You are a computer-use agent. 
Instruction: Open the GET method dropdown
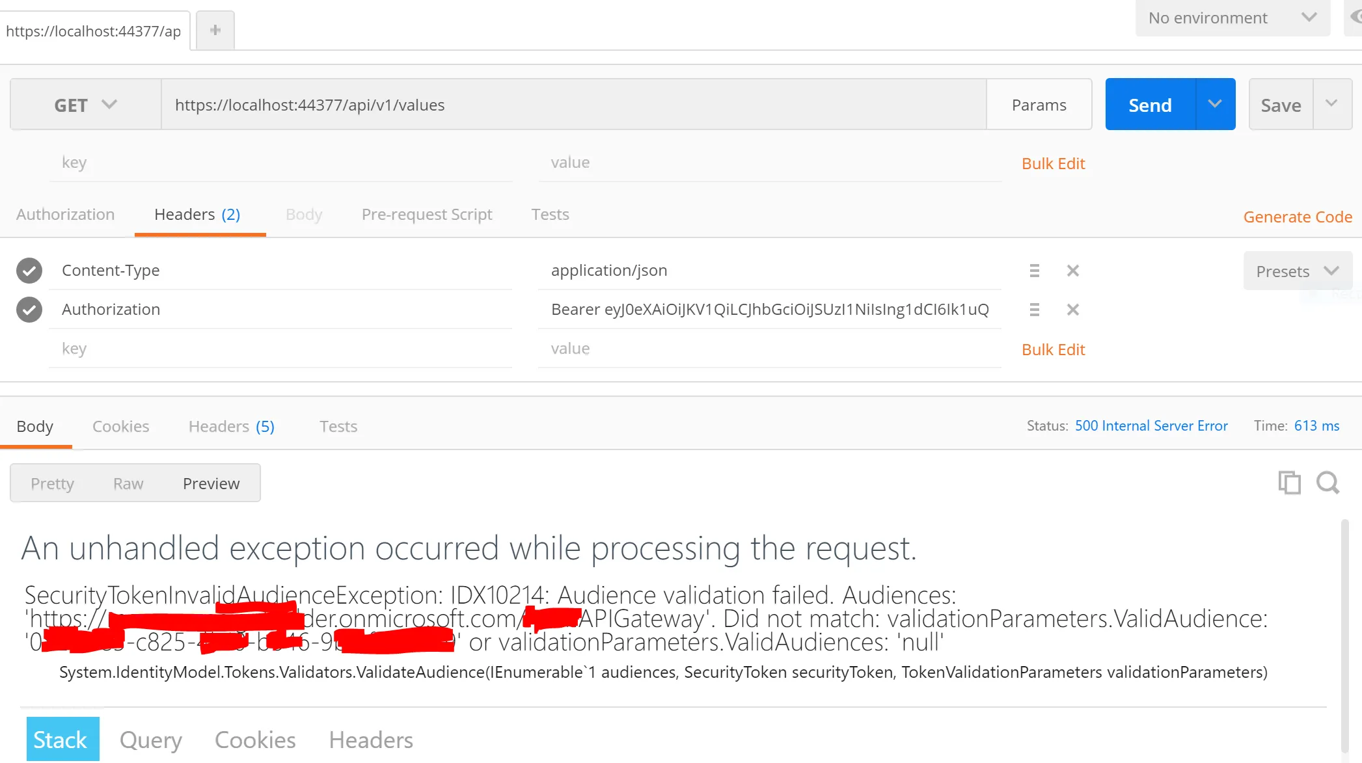tap(85, 105)
